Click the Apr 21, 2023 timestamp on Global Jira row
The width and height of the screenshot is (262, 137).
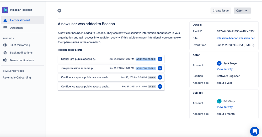click(122, 59)
